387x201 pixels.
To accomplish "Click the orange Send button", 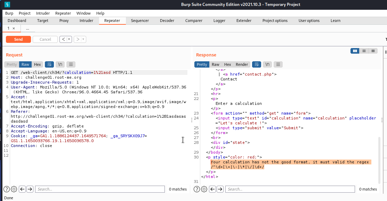I will (18, 39).
